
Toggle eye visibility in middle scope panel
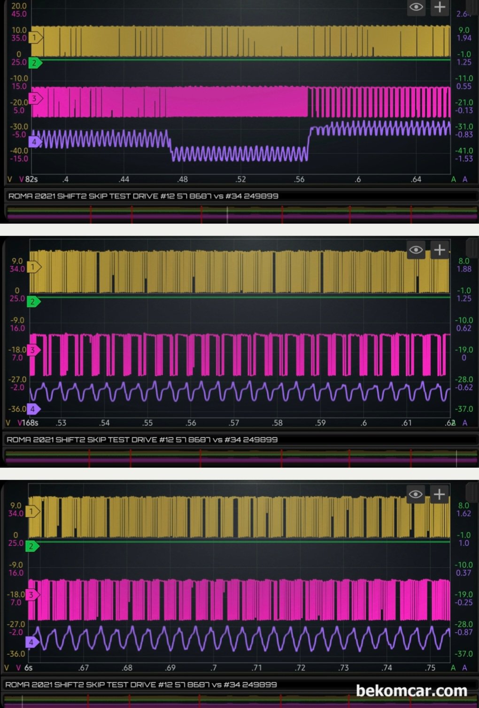[x=416, y=250]
